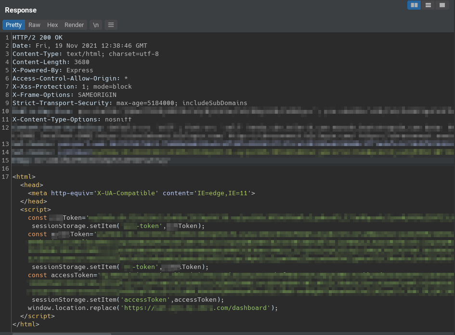Screen dimensions: 455x335
Task: Click line number 17 in the gutter
Action: pyautogui.click(x=5, y=176)
